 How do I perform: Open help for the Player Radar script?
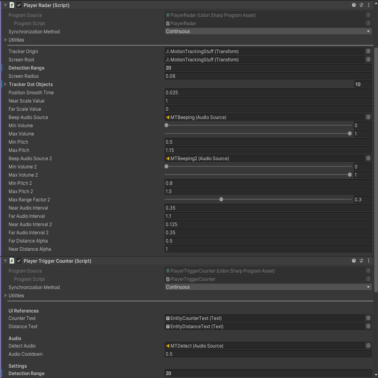tap(354, 5)
